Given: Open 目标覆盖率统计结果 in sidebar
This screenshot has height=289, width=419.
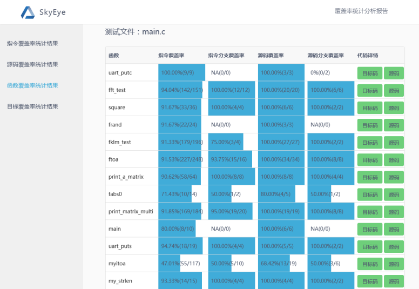Looking at the screenshot, I should coord(32,106).
